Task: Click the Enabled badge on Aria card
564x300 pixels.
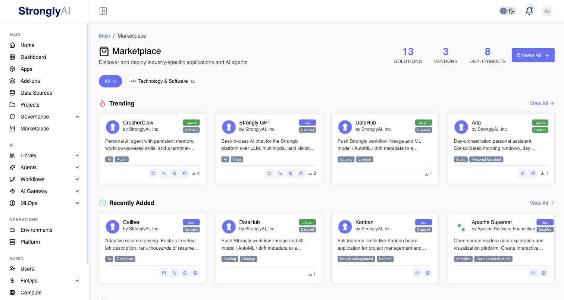Action: (x=540, y=130)
